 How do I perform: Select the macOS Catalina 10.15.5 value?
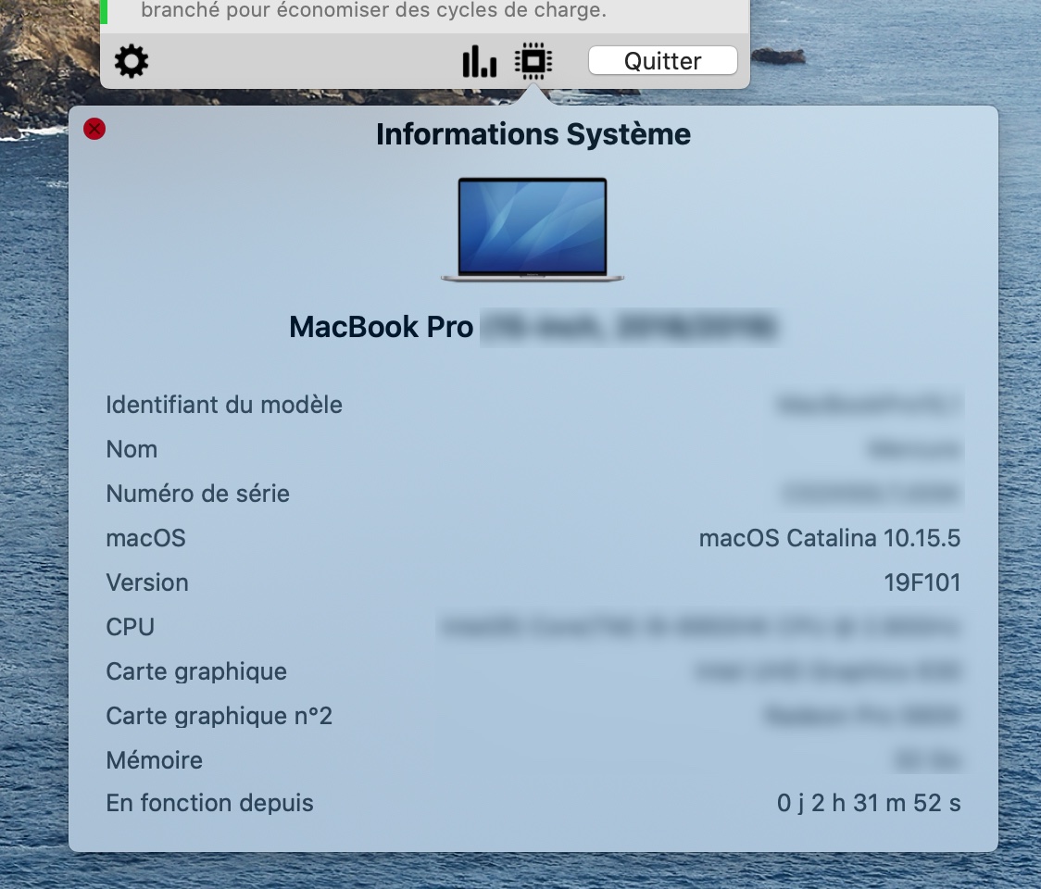point(829,538)
